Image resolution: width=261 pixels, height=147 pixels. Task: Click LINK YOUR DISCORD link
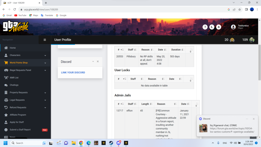tap(73, 72)
